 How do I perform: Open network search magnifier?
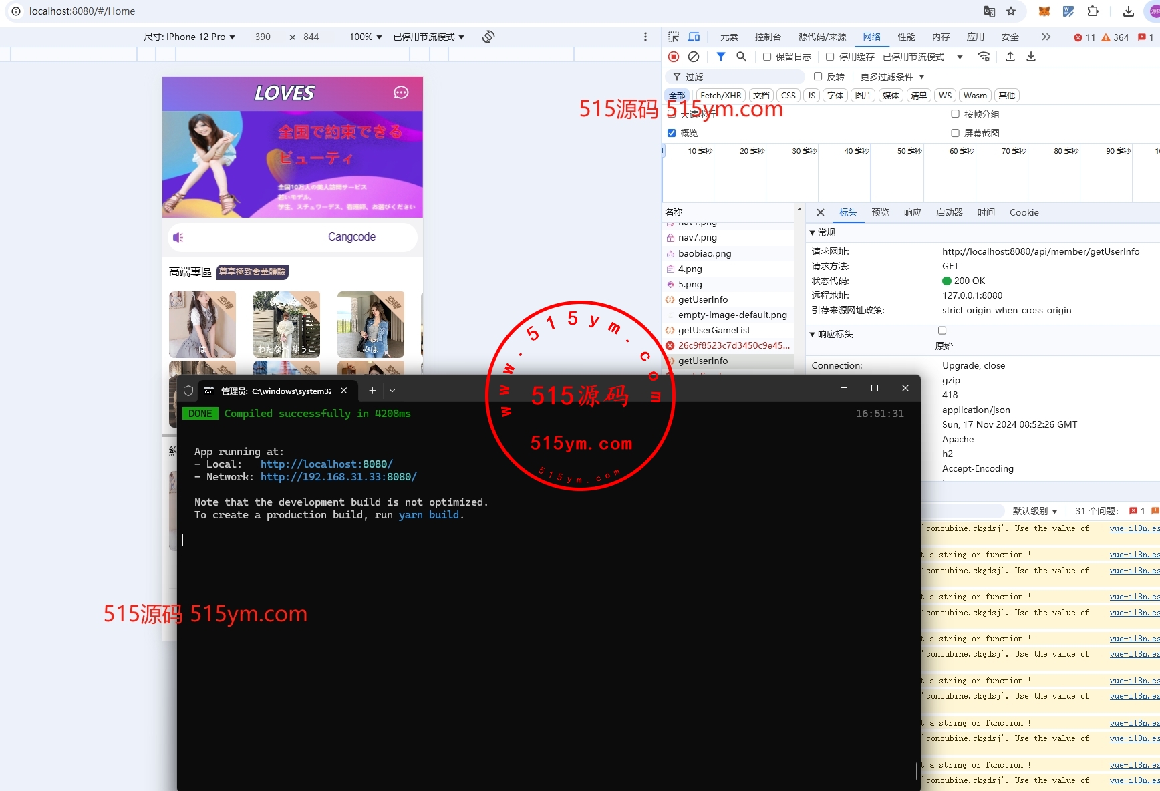741,57
